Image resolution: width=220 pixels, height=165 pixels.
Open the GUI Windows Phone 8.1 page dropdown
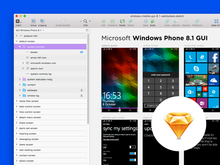30,30
